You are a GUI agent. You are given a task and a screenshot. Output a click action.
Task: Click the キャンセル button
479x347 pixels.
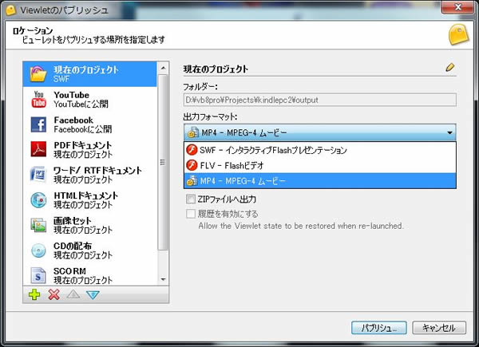coord(439,328)
